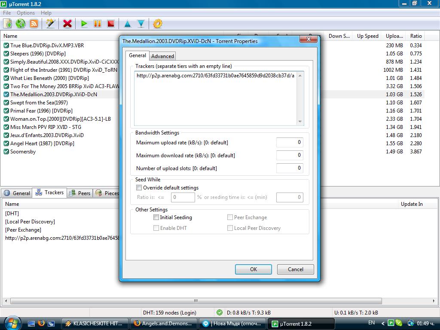Toggle the Enable DHT checkbox
The image size is (440, 330).
pos(156,228)
